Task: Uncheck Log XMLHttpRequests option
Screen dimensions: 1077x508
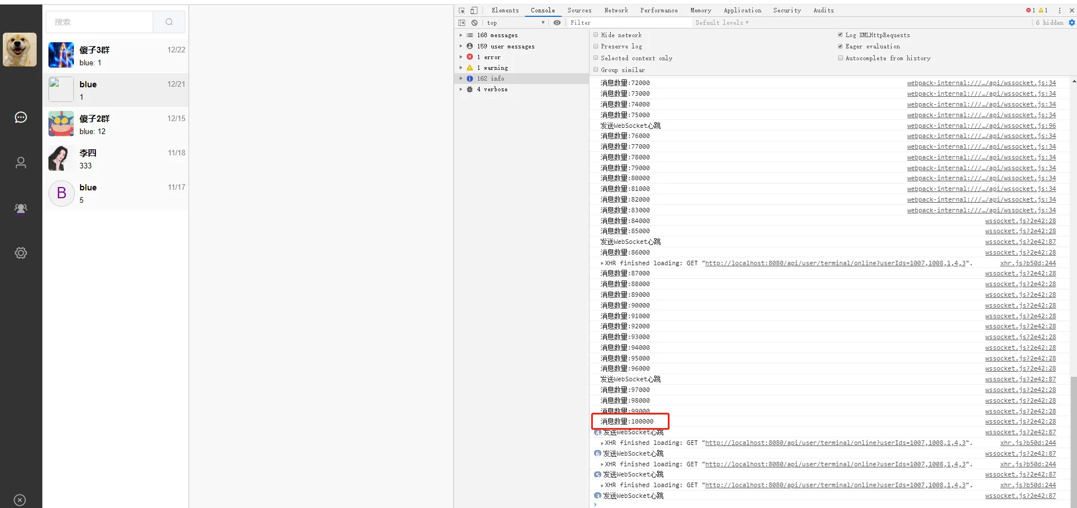Action: [x=840, y=35]
